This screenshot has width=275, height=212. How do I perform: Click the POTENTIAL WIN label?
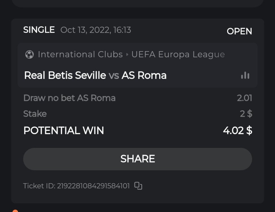coord(64,130)
